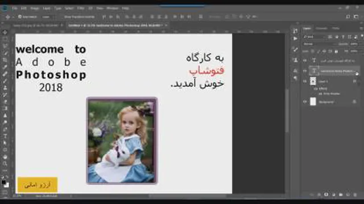The height and width of the screenshot is (204, 364).
Task: Click the Lock all padlock icon
Action: point(336,52)
